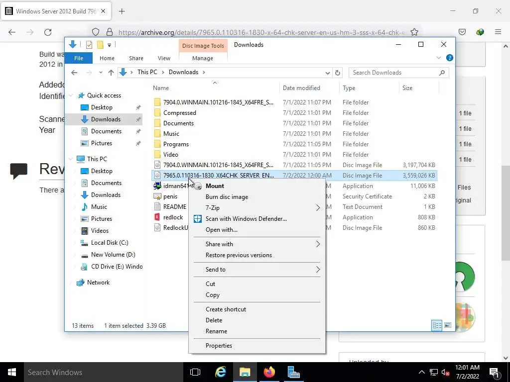Open Explorer Help question mark icon
The image size is (510, 382).
pyautogui.click(x=450, y=58)
